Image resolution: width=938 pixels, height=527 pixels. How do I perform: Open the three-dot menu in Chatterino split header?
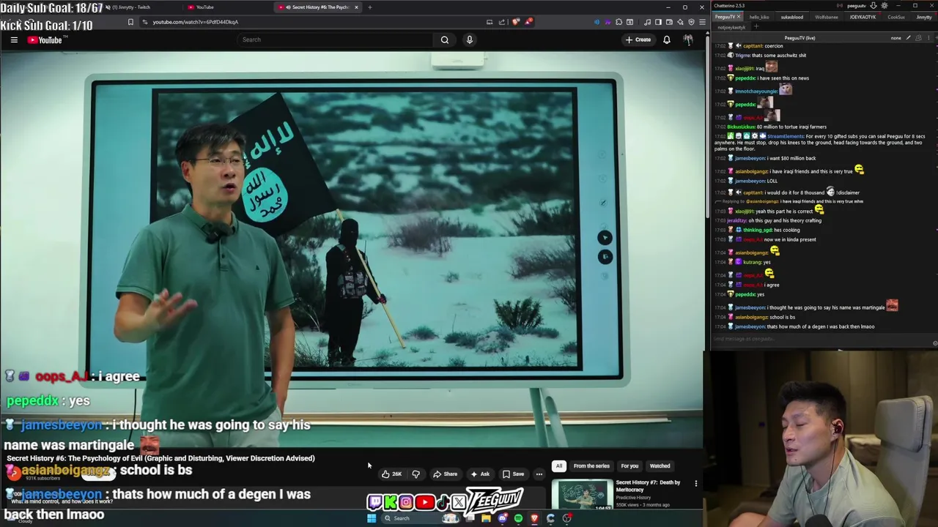point(928,37)
